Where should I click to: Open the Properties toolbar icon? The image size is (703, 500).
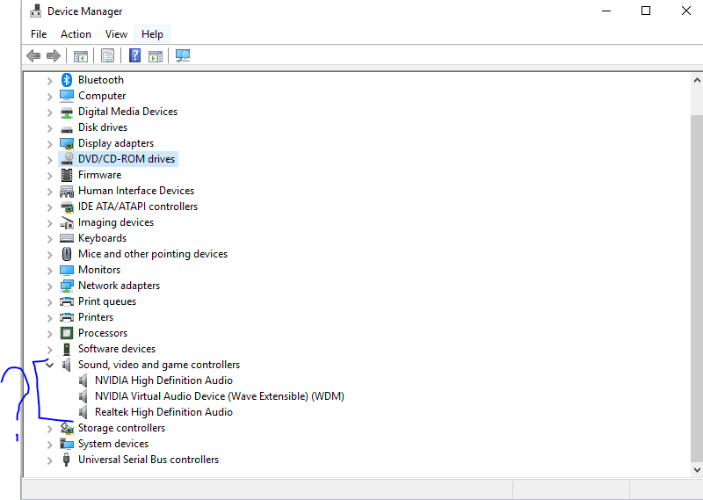click(107, 55)
